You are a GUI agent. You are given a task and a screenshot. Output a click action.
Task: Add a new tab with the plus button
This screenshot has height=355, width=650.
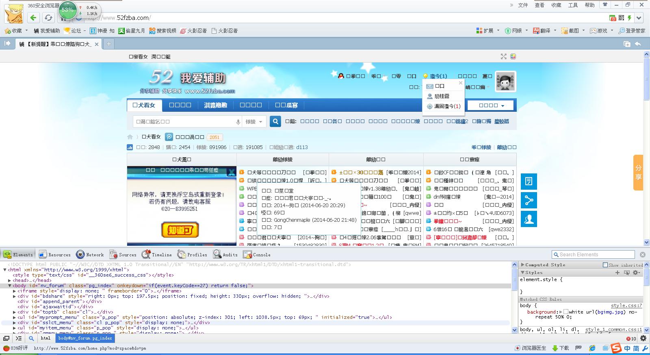pos(109,44)
